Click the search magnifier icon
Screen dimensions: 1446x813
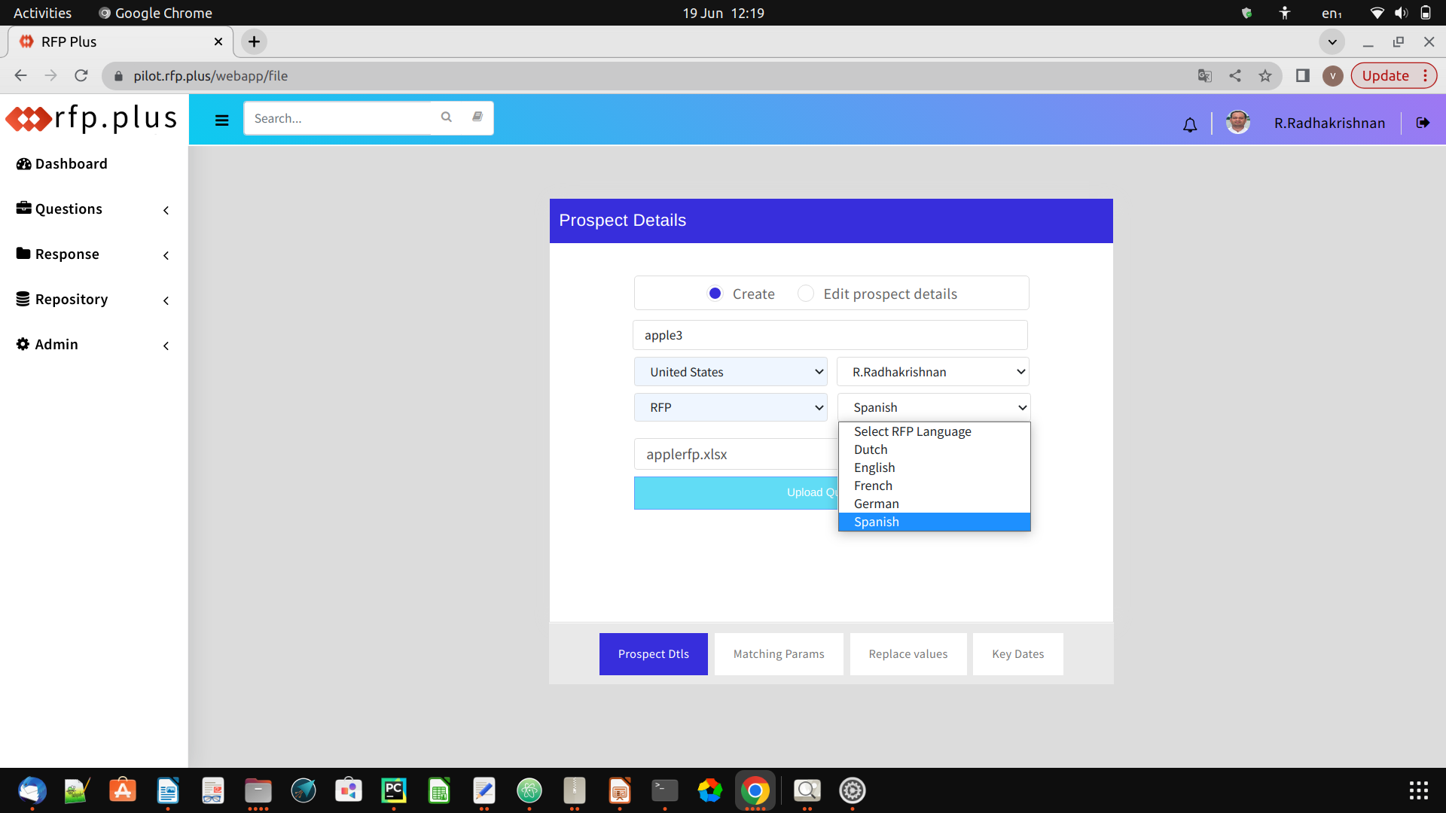(447, 117)
